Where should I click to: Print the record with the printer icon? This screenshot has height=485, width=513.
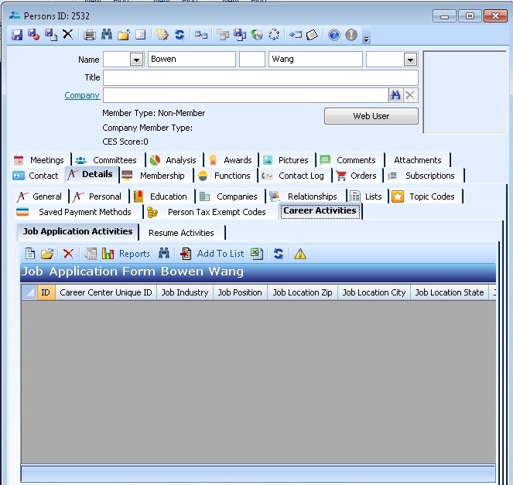click(x=89, y=35)
